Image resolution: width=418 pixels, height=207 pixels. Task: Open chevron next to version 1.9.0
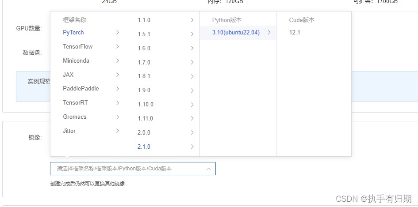click(192, 90)
